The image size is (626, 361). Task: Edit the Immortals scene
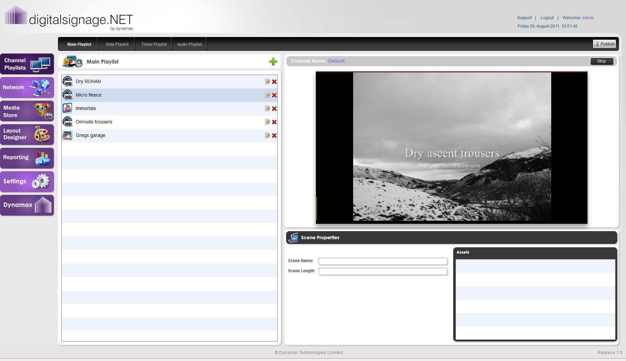tap(268, 108)
